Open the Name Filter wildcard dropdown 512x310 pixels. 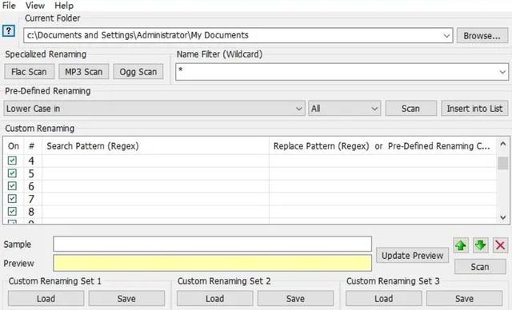[x=502, y=72]
